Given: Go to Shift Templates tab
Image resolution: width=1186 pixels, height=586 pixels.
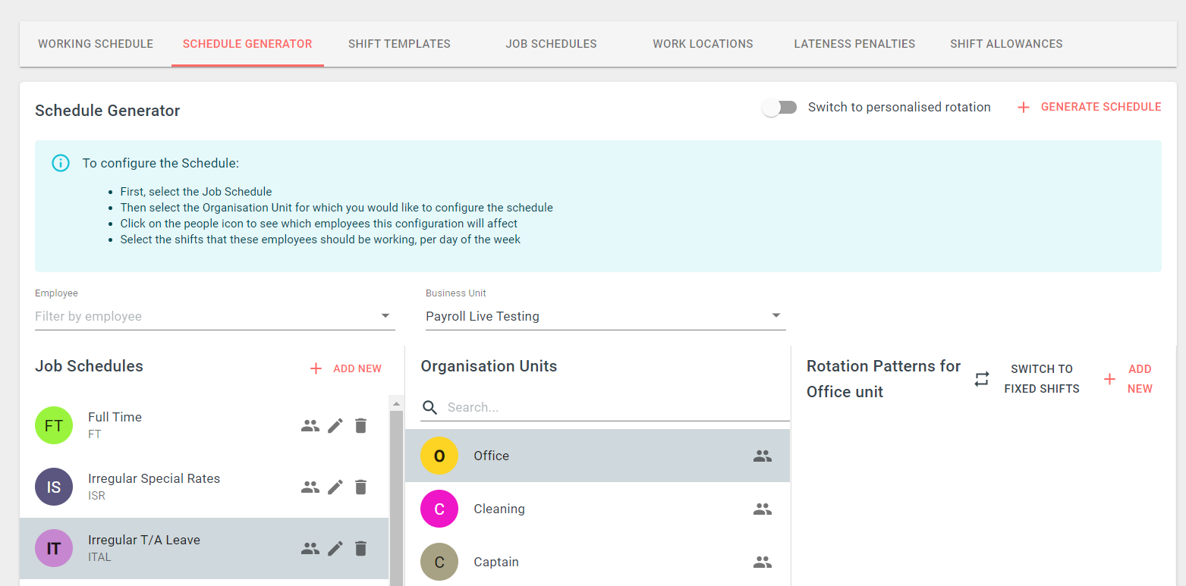Looking at the screenshot, I should click(x=399, y=44).
